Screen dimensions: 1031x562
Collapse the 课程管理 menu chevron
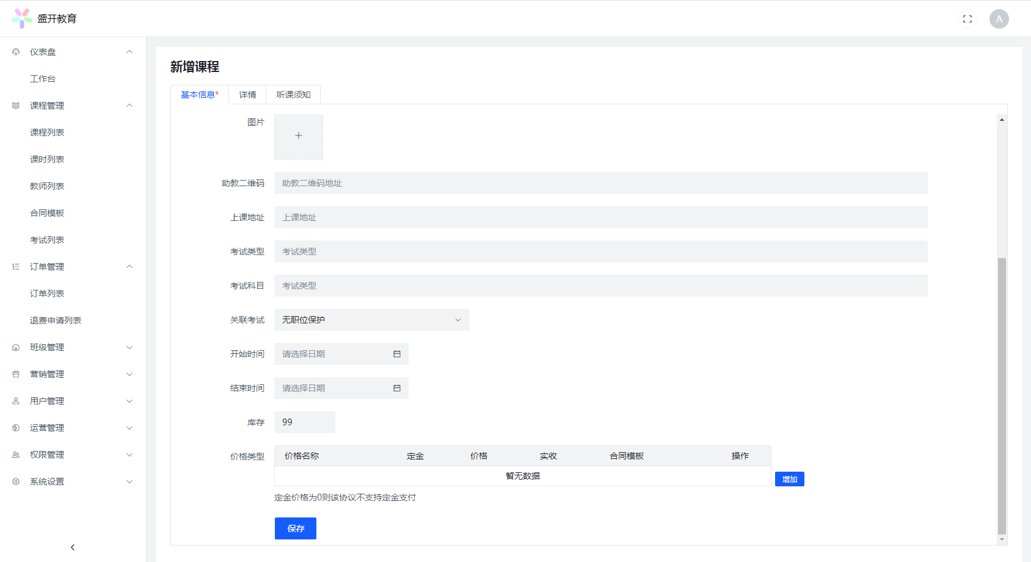tap(129, 106)
